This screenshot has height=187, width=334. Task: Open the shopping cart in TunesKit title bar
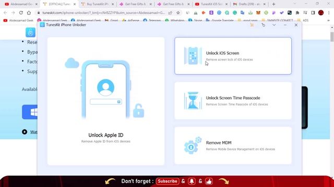(x=252, y=25)
